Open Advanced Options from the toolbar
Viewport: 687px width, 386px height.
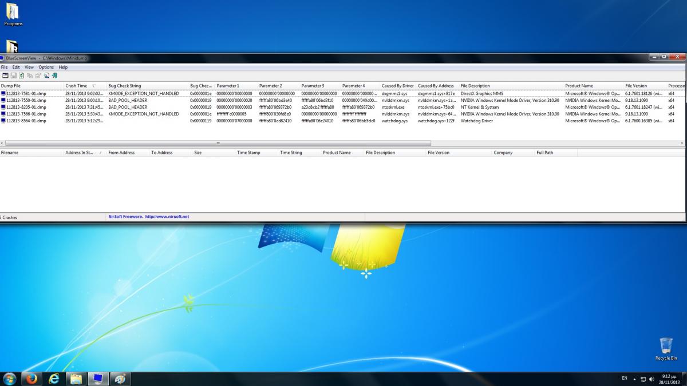point(5,75)
